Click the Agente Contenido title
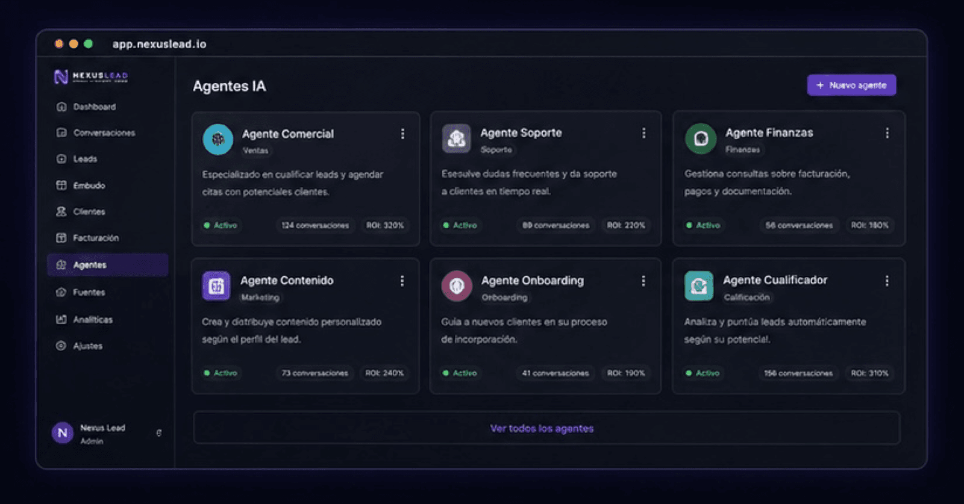The width and height of the screenshot is (964, 504). coord(287,280)
